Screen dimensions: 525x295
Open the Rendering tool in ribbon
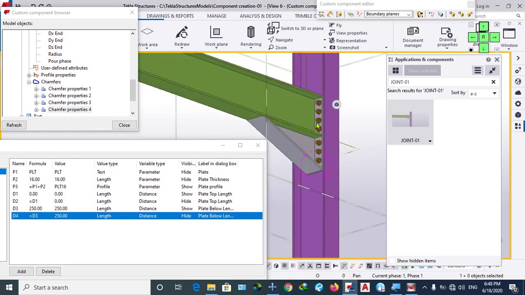click(251, 33)
